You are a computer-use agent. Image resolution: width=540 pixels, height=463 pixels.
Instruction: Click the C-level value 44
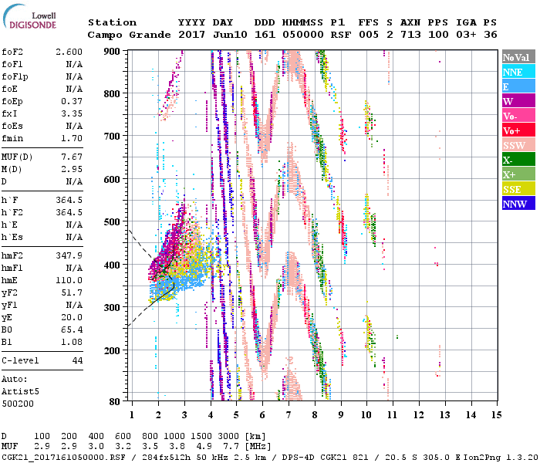click(x=77, y=360)
